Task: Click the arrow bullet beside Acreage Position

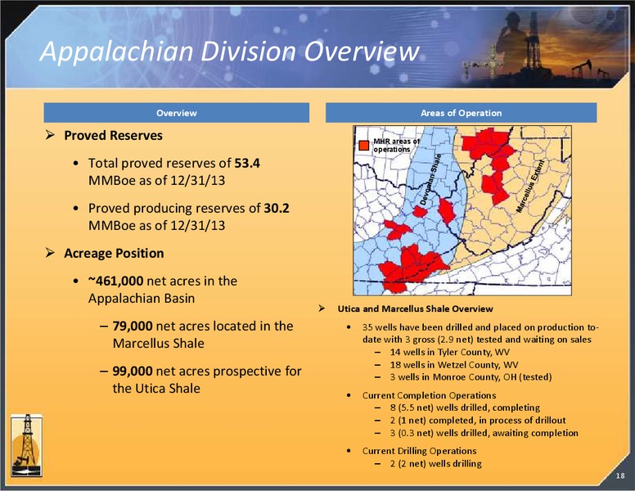Action: tap(50, 253)
